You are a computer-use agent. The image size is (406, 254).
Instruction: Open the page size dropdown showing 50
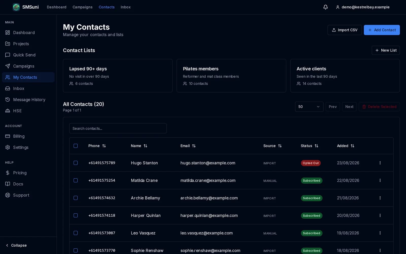pos(309,107)
